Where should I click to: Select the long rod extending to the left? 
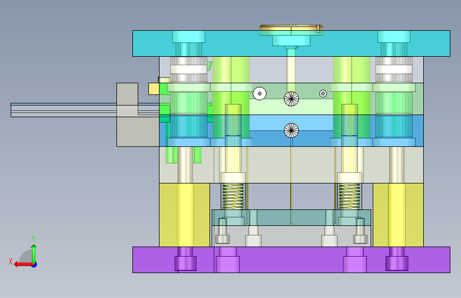point(63,110)
